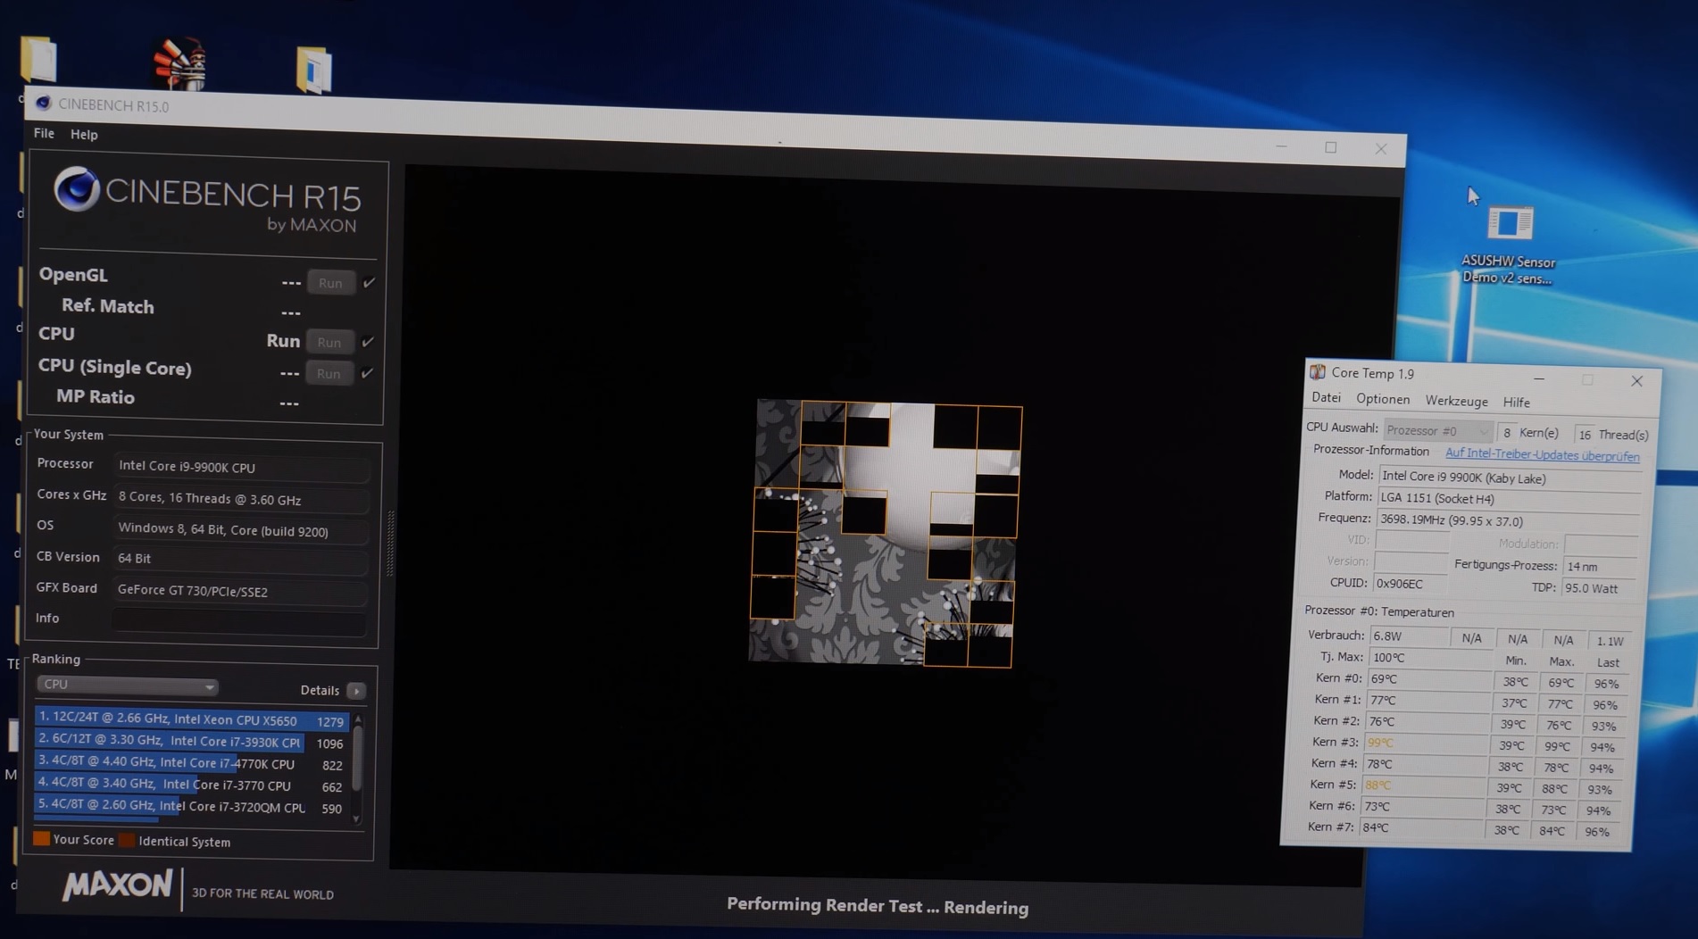Click the Details label in Ranking
This screenshot has width=1698, height=939.
point(320,690)
